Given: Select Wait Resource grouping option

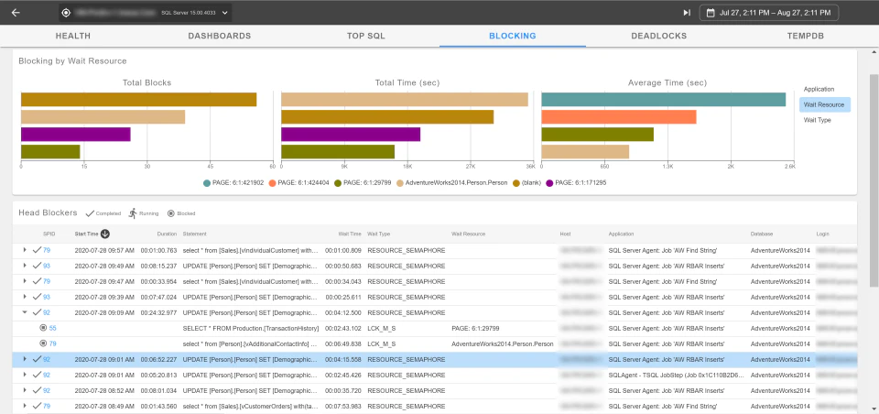Looking at the screenshot, I should (x=823, y=105).
